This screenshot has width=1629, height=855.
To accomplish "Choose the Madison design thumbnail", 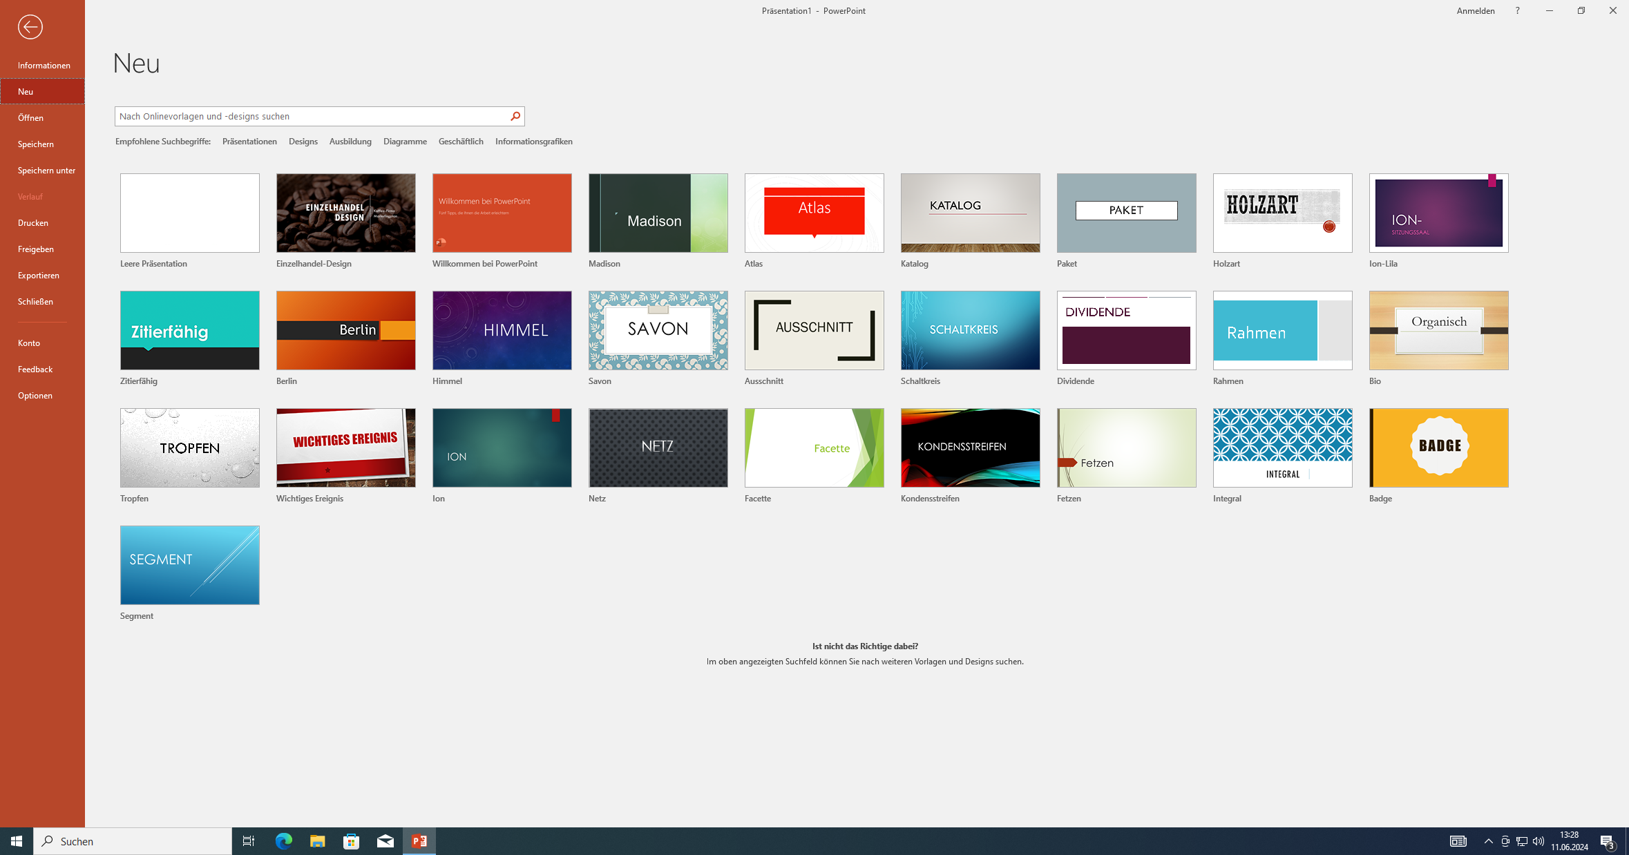I will click(658, 213).
